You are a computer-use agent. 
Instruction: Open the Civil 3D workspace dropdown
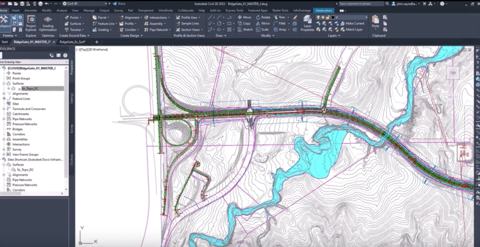84,4
